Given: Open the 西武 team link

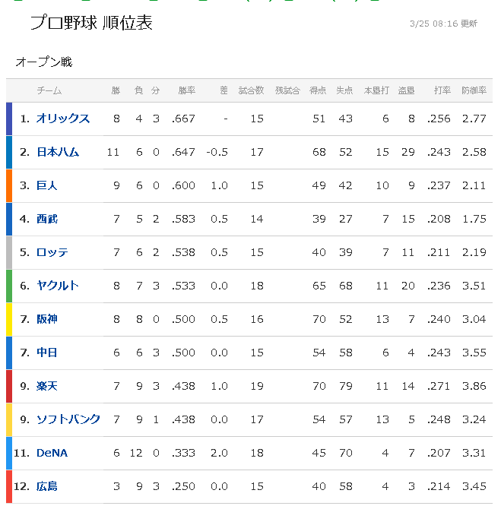Looking at the screenshot, I should tap(47, 219).
